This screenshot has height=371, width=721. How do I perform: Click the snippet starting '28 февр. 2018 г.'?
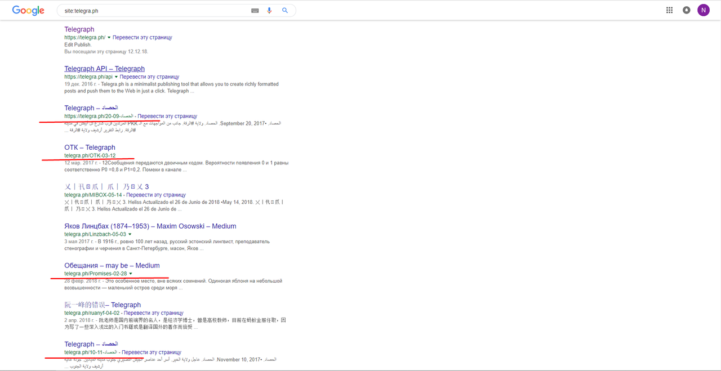173,284
